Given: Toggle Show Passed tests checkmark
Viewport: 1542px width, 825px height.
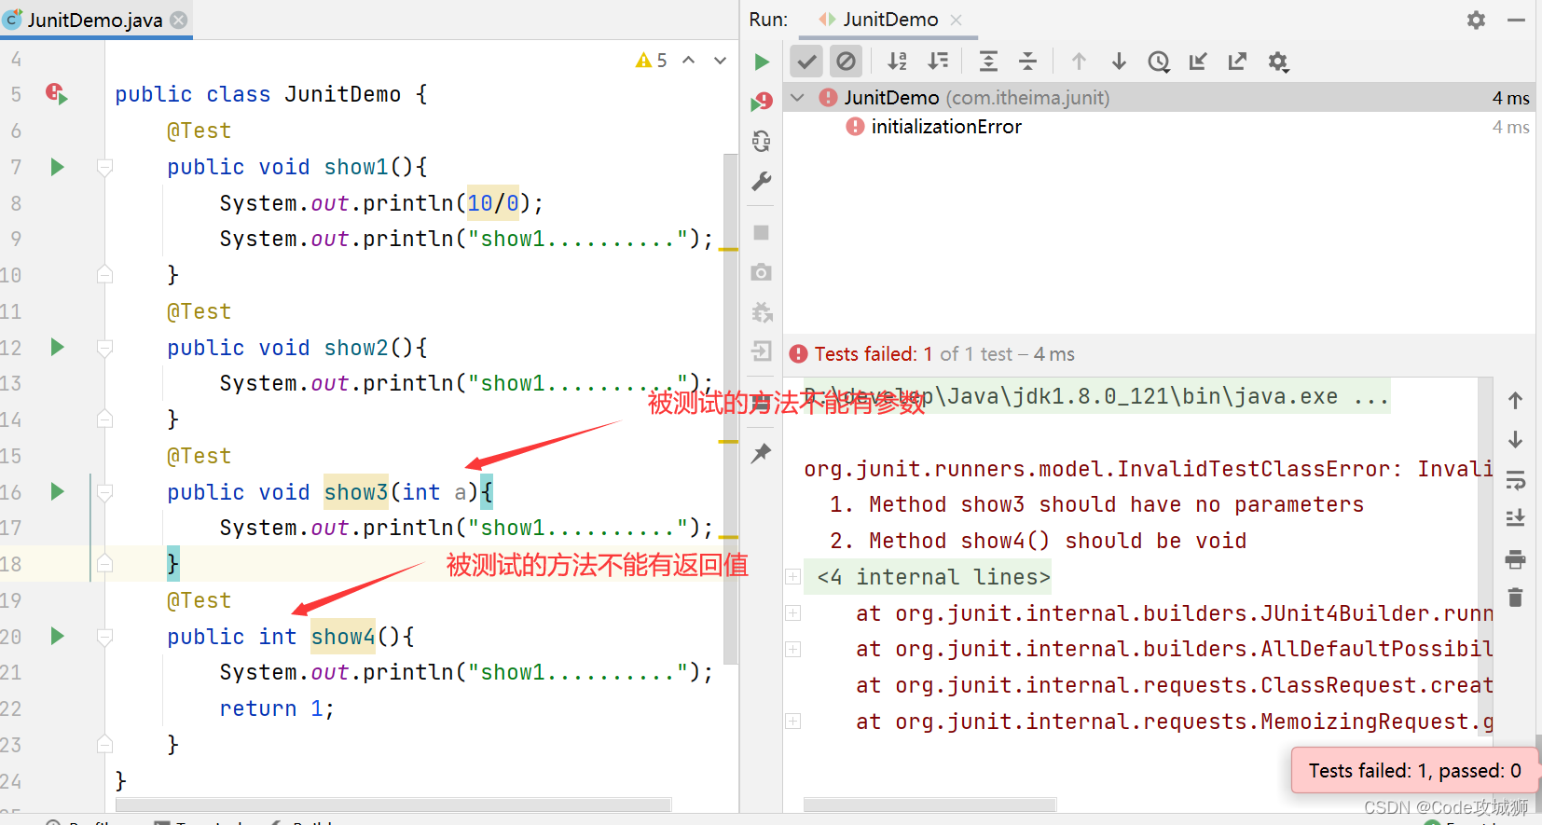Looking at the screenshot, I should pyautogui.click(x=806, y=62).
